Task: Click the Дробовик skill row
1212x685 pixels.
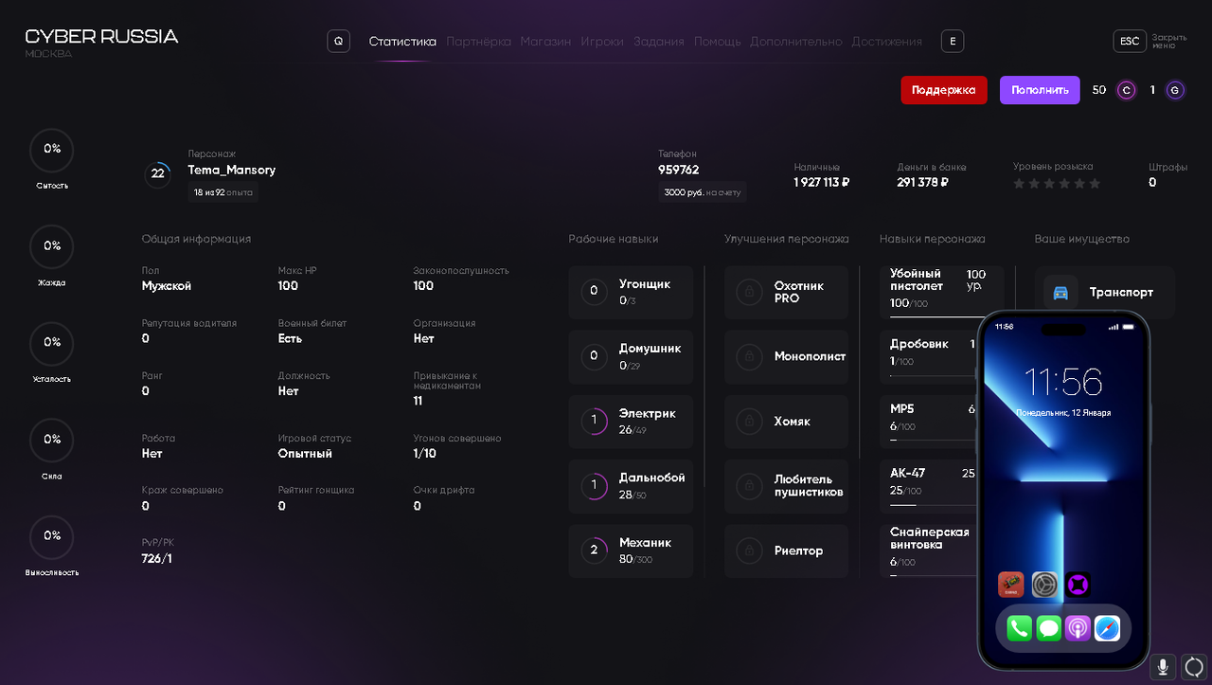Action: click(930, 356)
